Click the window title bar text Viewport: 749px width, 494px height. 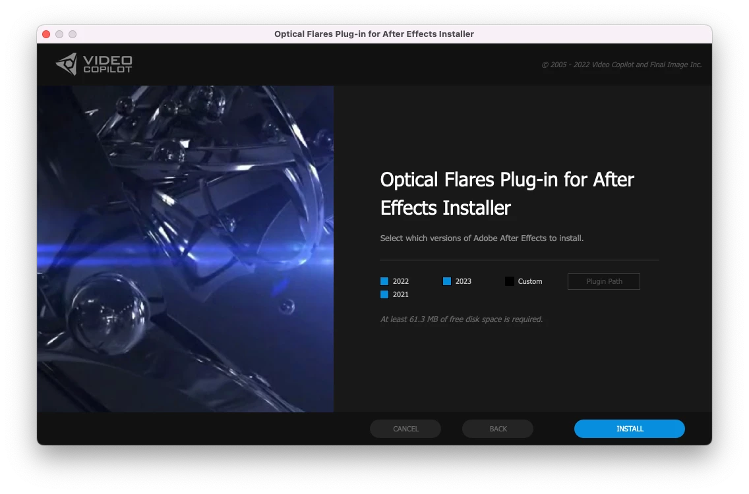click(374, 34)
